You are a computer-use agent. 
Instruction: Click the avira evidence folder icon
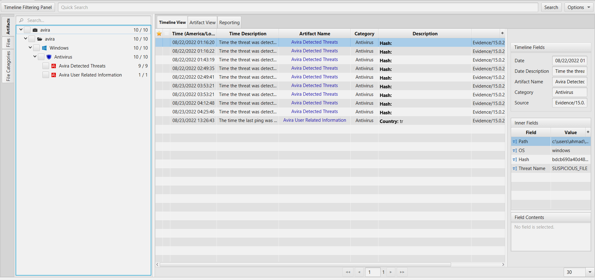coord(40,39)
